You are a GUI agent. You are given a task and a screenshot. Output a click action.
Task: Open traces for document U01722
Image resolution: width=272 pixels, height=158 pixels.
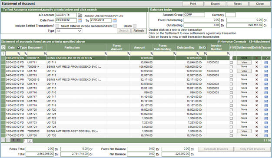[x=266, y=118]
